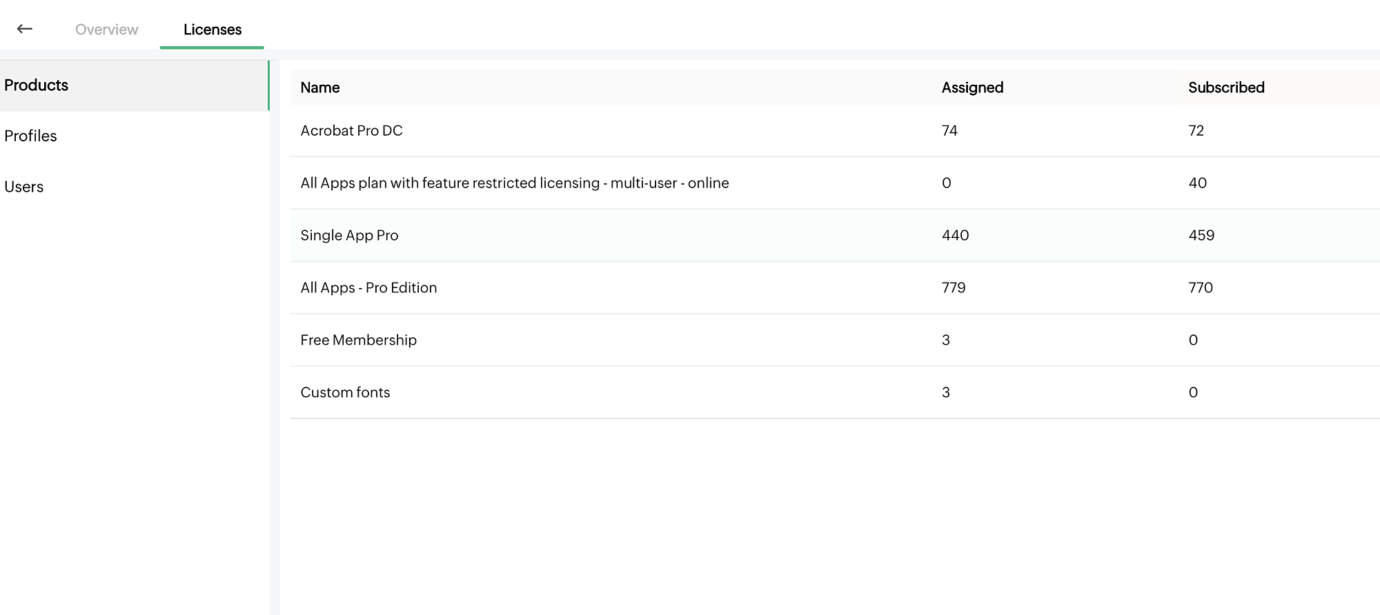Click the Custom fonts product

346,393
